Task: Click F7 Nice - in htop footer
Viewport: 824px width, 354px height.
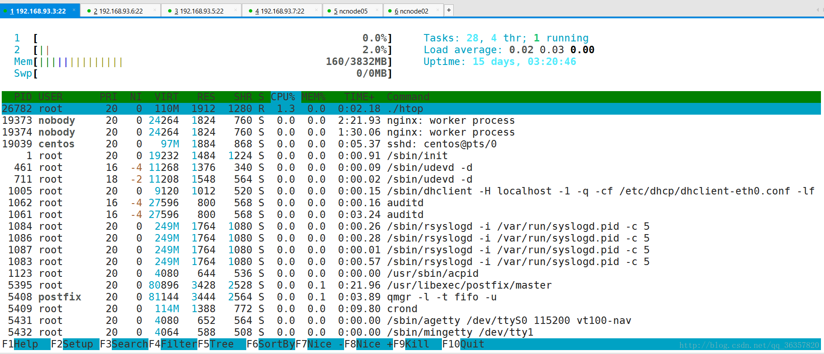Action: 320,344
